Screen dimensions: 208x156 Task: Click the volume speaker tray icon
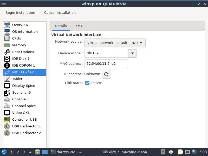pyautogui.click(x=171, y=152)
